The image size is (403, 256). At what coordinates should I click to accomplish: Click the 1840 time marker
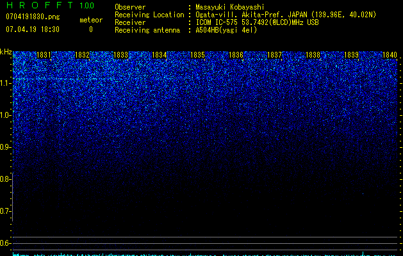click(390, 55)
